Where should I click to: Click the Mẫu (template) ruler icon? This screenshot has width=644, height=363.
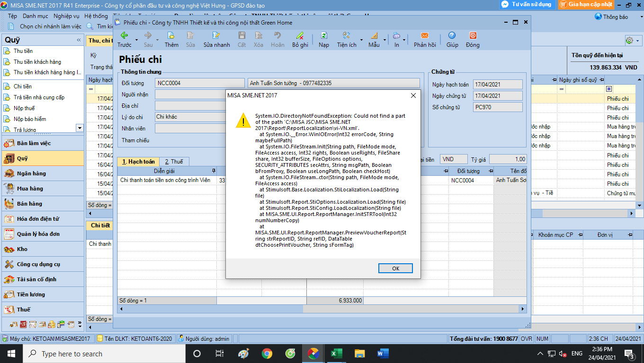pyautogui.click(x=374, y=35)
